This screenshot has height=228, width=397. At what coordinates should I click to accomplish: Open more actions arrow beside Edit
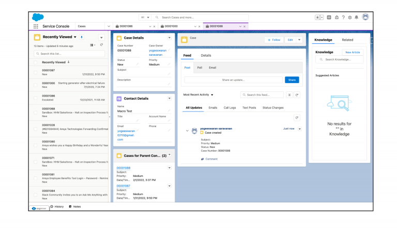[x=299, y=40]
